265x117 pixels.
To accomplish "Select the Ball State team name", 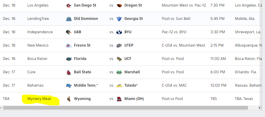I will [82, 72].
